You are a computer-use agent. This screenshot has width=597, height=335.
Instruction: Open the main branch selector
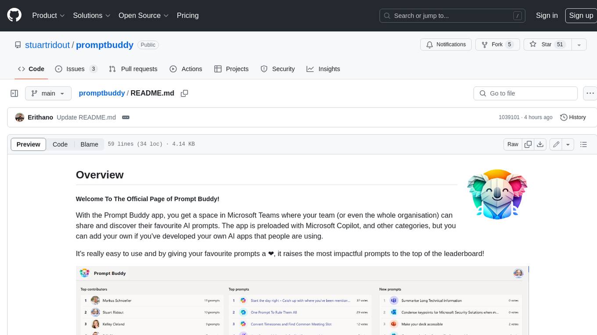[48, 93]
